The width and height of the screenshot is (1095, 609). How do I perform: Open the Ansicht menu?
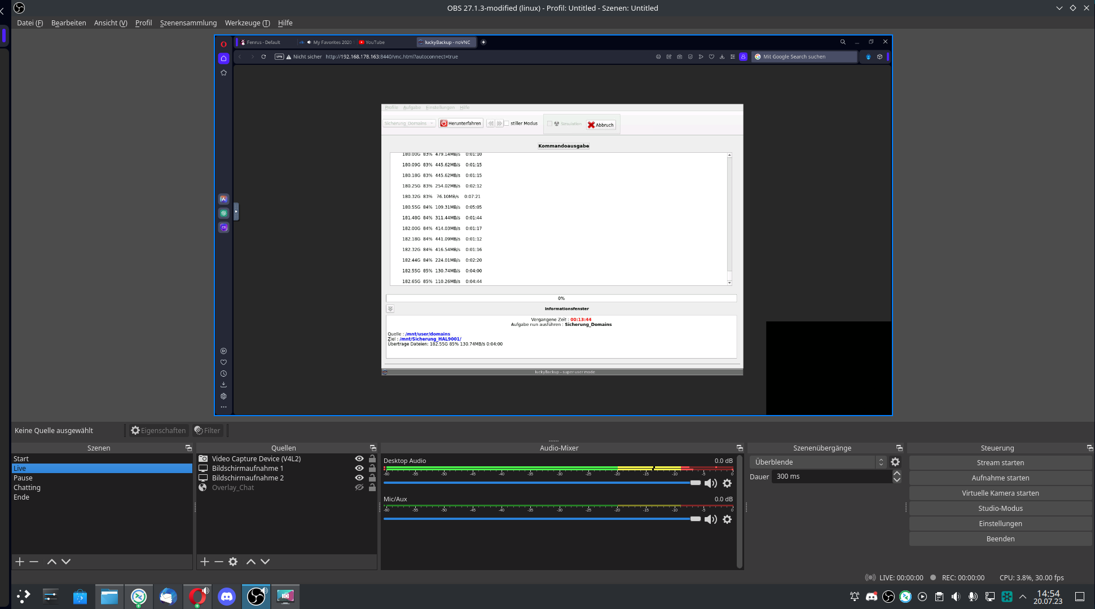[x=111, y=23]
